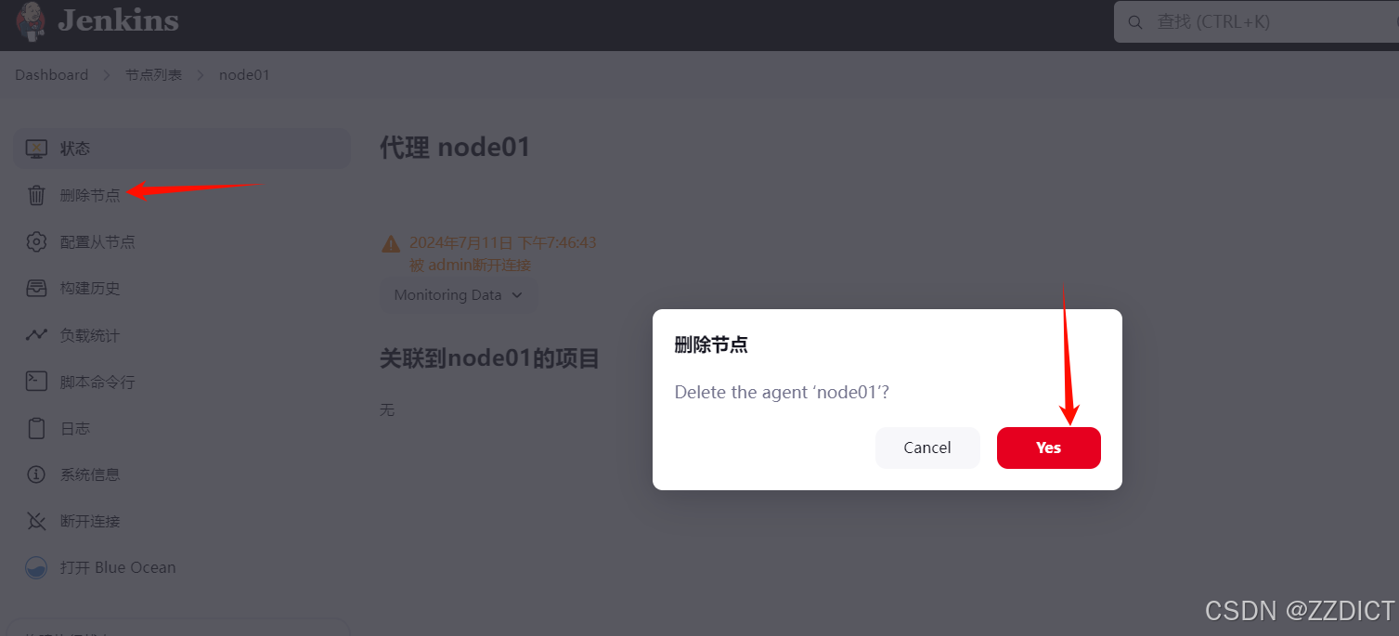Click the Jenkins butler logo icon
This screenshot has height=636, width=1399.
tap(31, 20)
